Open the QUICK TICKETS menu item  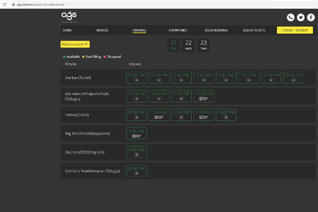point(254,30)
